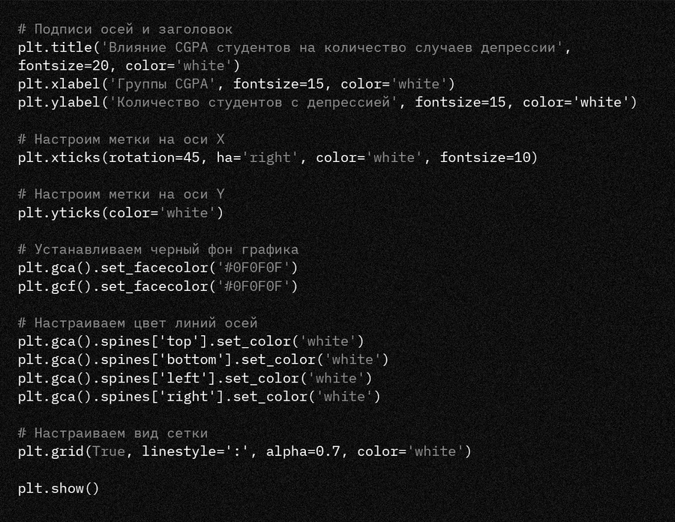Click the comment 'Настроим метки на оси X'

point(121,139)
